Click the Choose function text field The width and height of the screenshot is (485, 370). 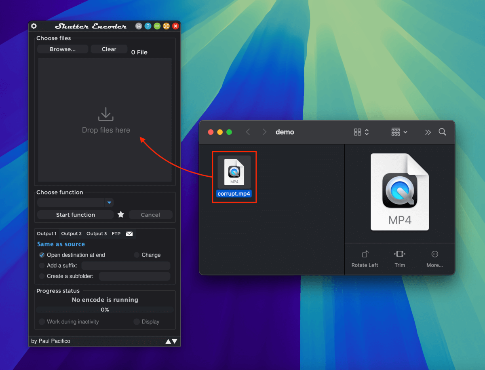coord(71,202)
